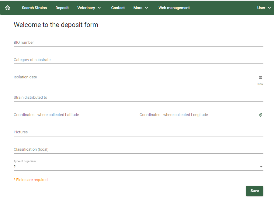Open Search Strains page

point(34,8)
